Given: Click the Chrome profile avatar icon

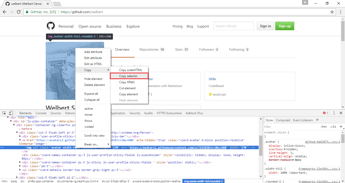Looking at the screenshot, I should point(306,2).
